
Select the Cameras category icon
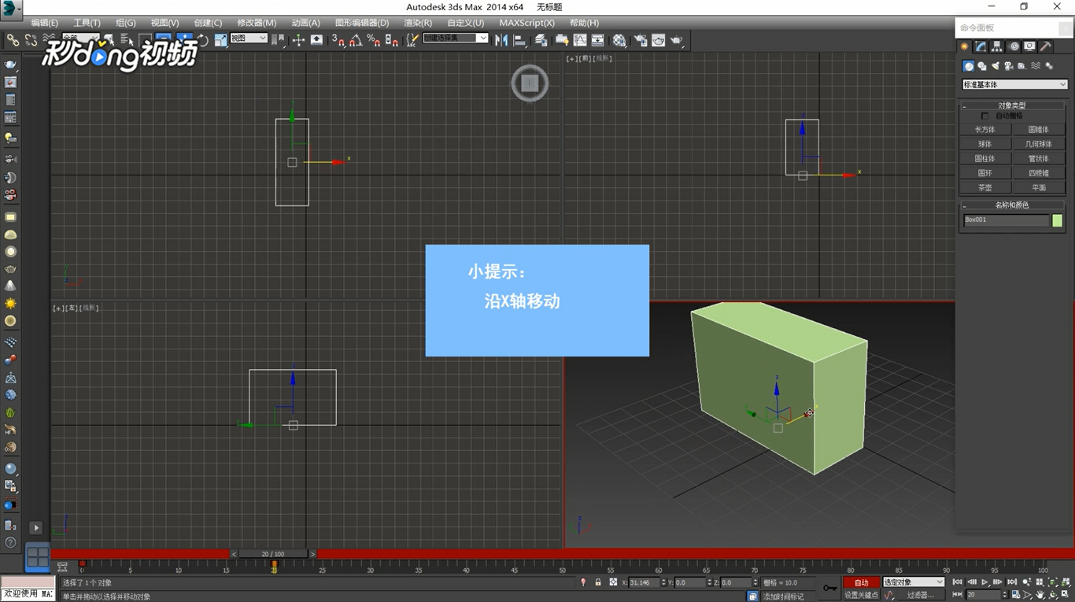(x=1008, y=66)
